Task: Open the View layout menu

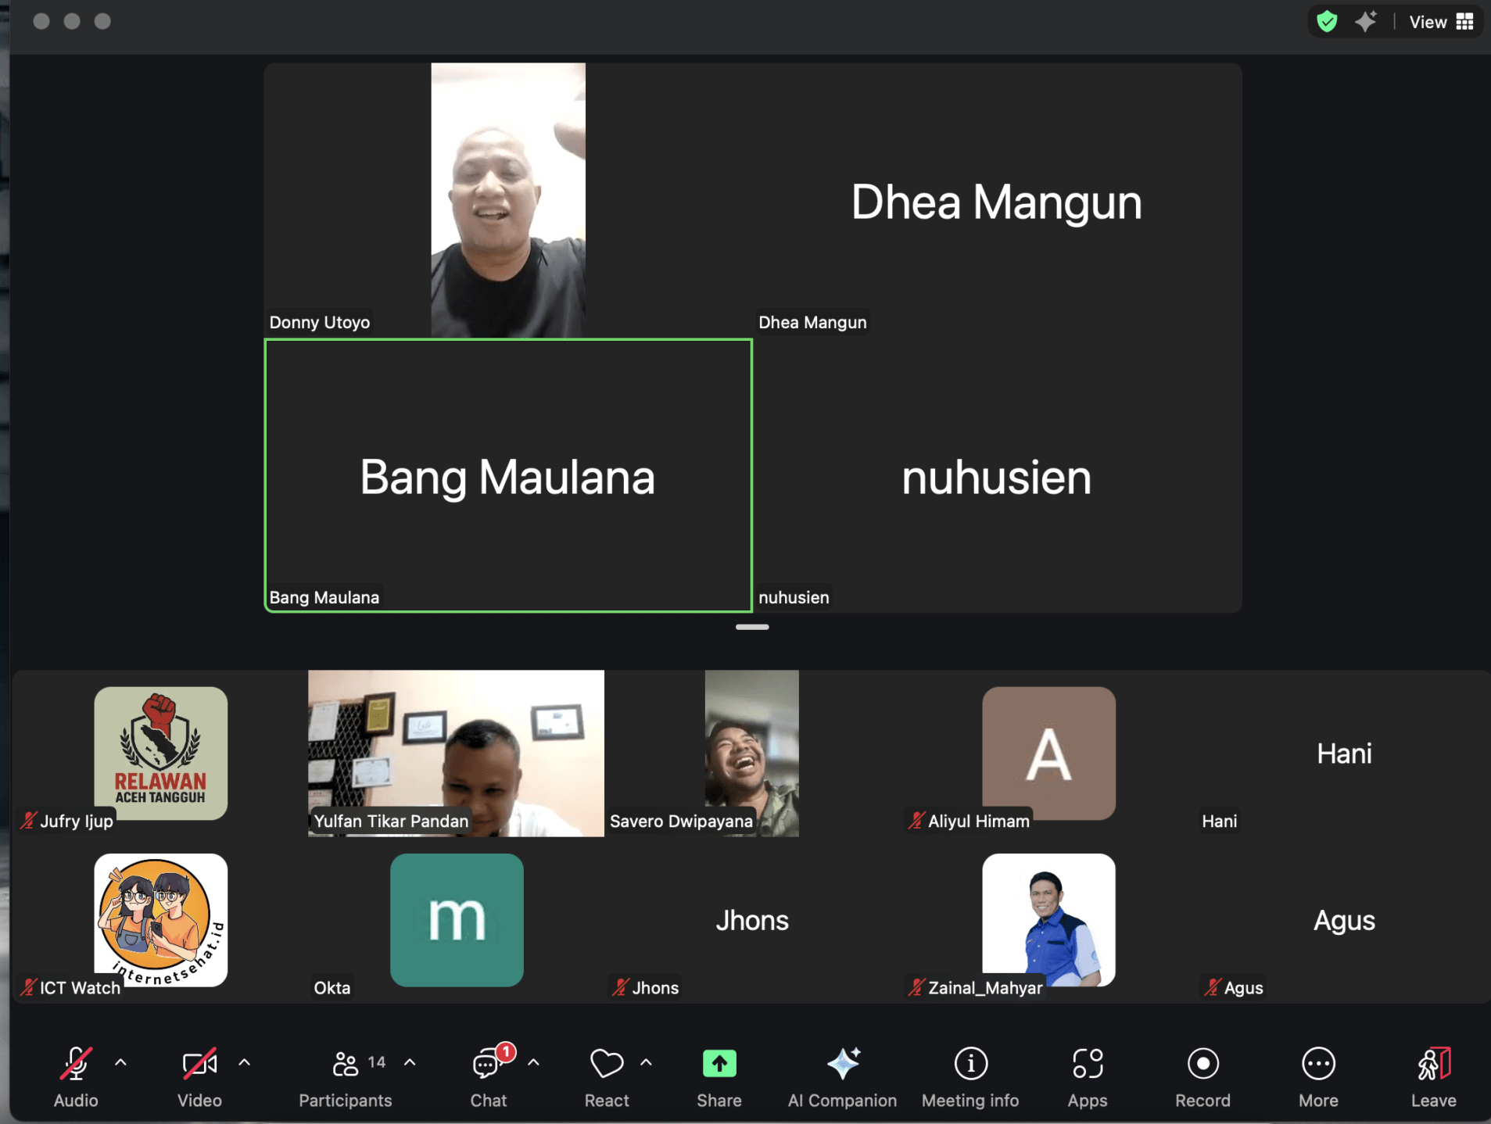Action: click(x=1441, y=22)
